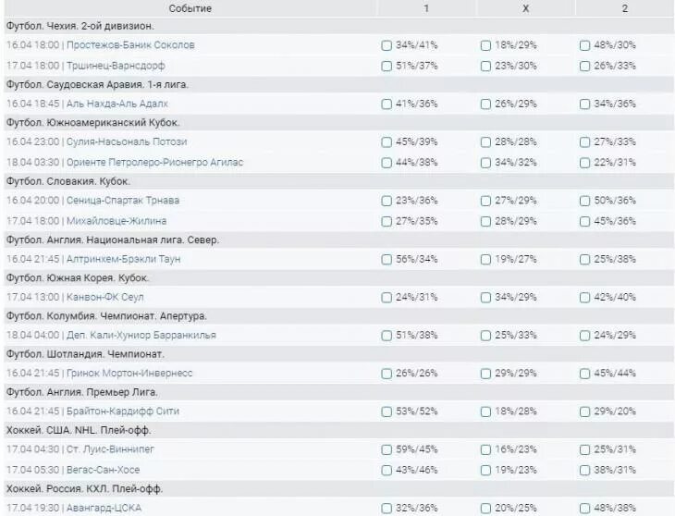
Task: Tick draw checkbox for Тршинец-Варнсдорф
Action: 485,65
